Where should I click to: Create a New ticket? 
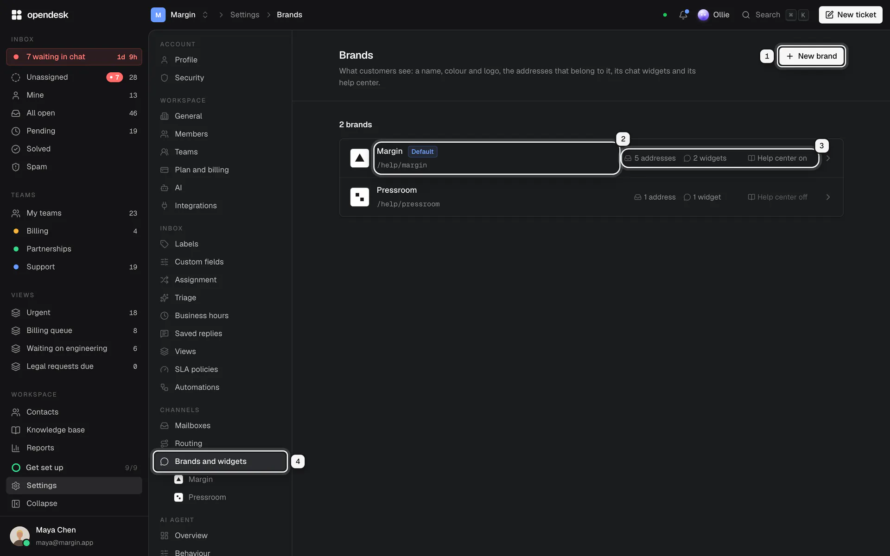point(850,15)
